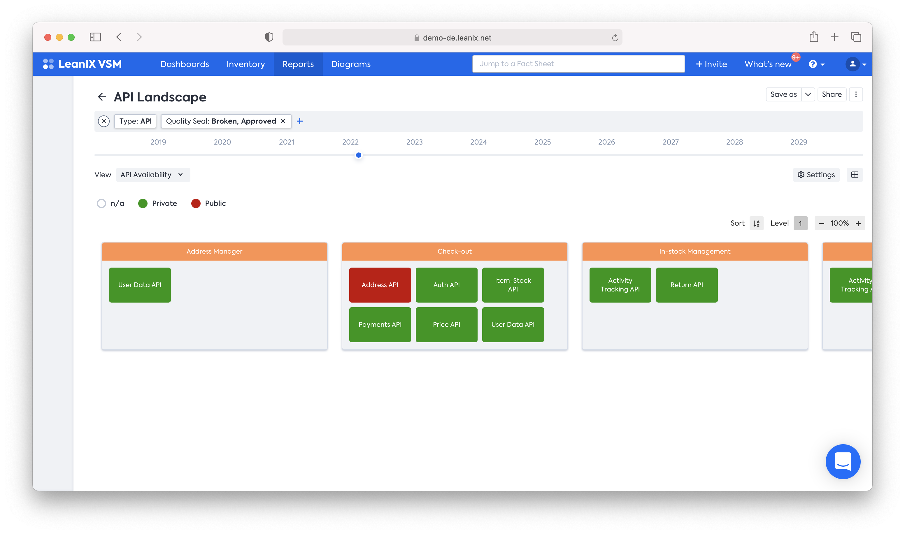This screenshot has width=905, height=534.
Task: Open the chat support bubble
Action: (x=843, y=461)
